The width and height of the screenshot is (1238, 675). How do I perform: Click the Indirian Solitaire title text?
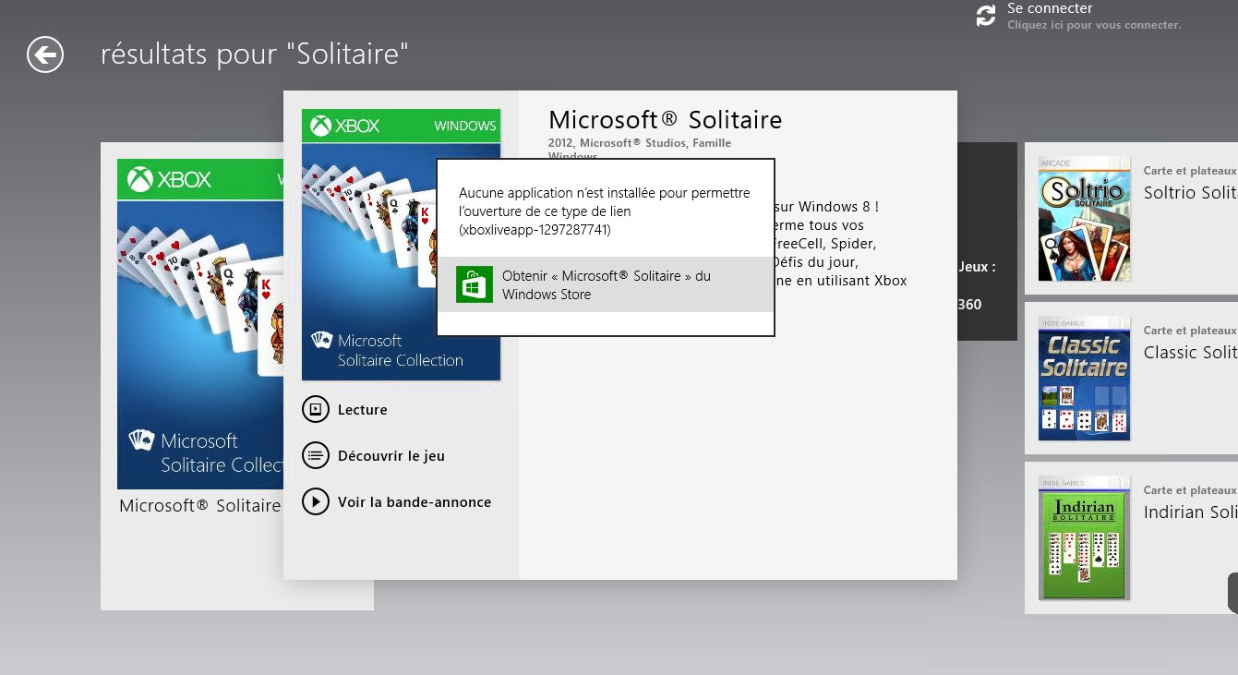click(x=1190, y=512)
